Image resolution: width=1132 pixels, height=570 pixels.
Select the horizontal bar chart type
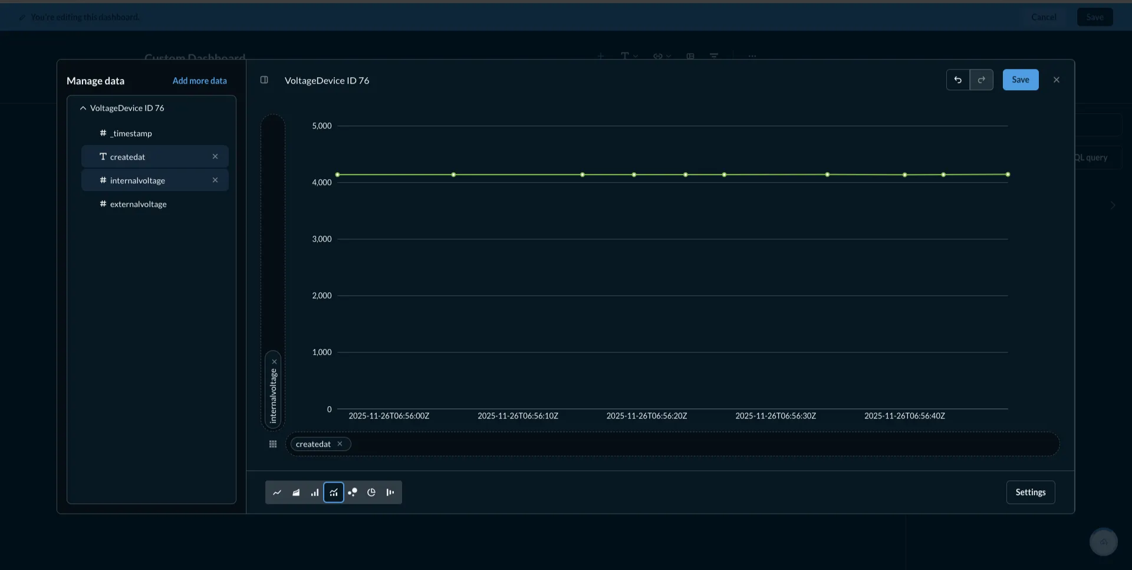click(x=390, y=492)
